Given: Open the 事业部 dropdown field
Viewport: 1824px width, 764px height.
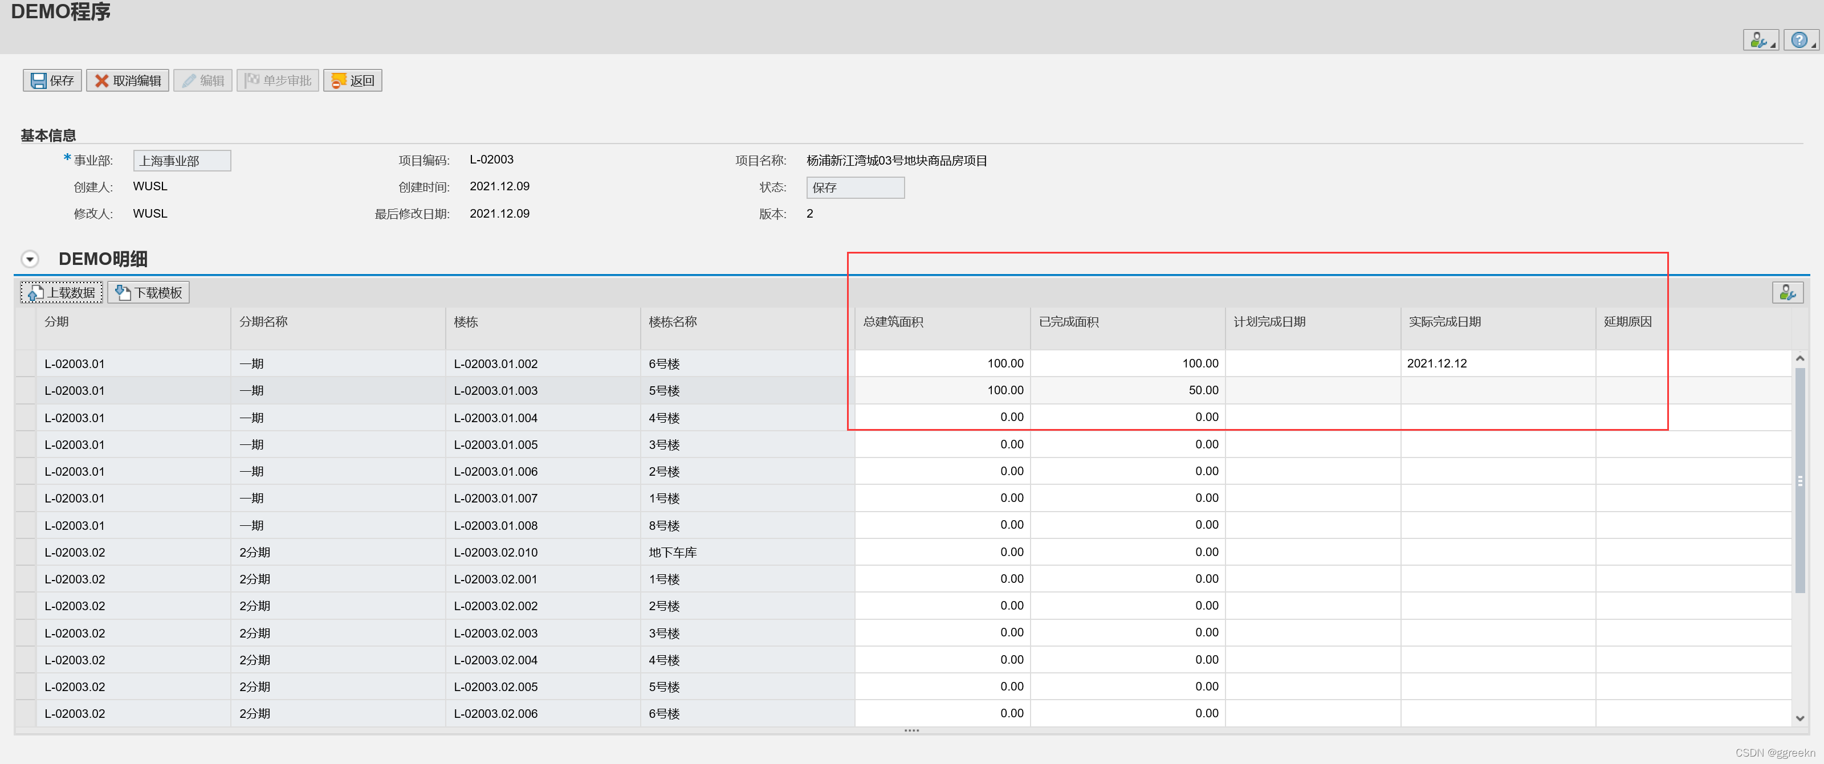Looking at the screenshot, I should [181, 161].
